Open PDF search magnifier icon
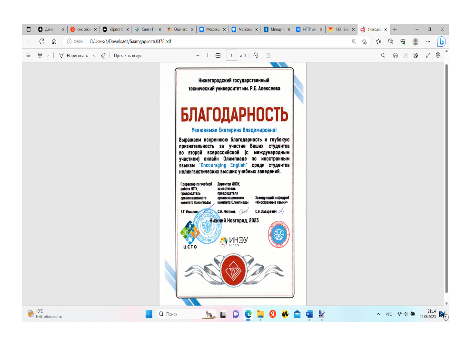476x357 pixels. 383,56
